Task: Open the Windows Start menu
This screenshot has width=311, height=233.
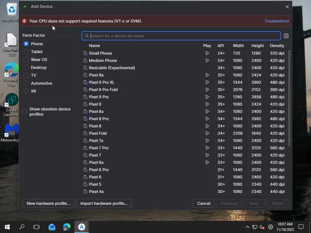Action: tap(7, 227)
